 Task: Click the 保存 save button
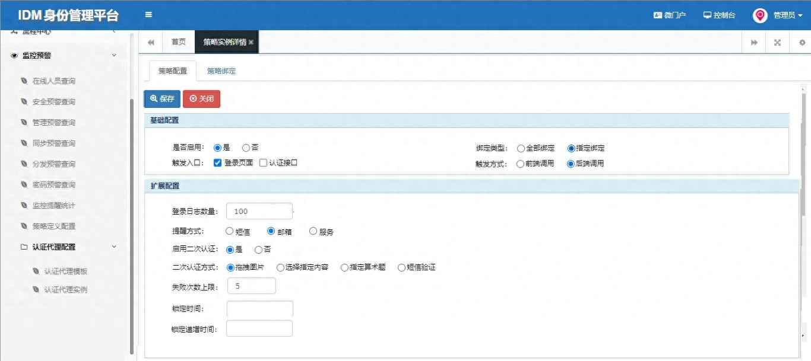(x=162, y=99)
